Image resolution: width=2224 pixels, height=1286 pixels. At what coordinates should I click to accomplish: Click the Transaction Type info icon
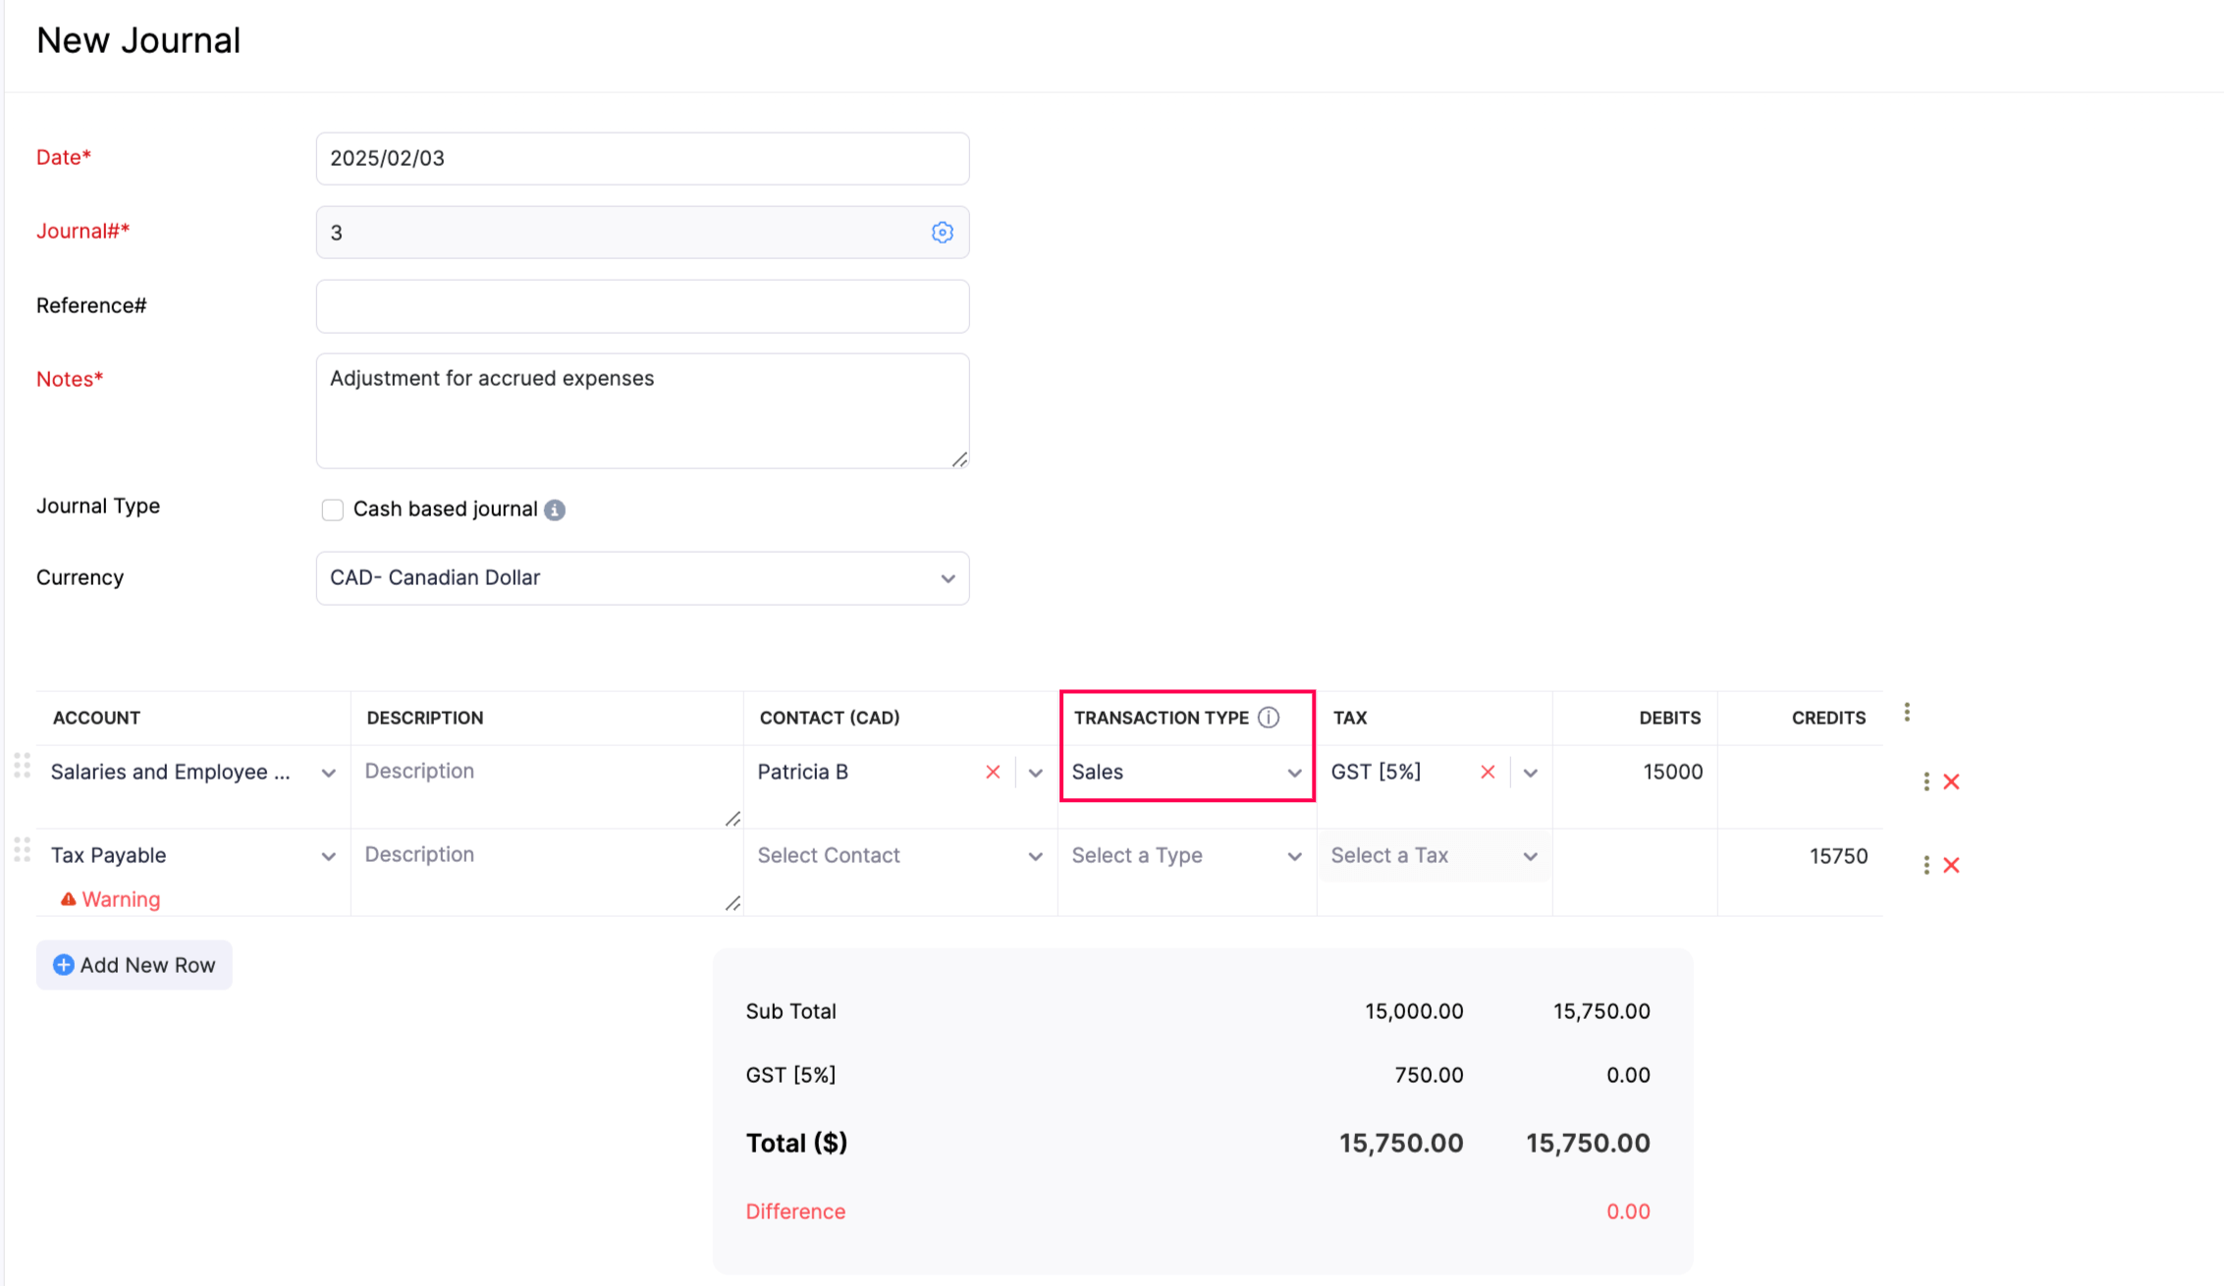[1269, 718]
